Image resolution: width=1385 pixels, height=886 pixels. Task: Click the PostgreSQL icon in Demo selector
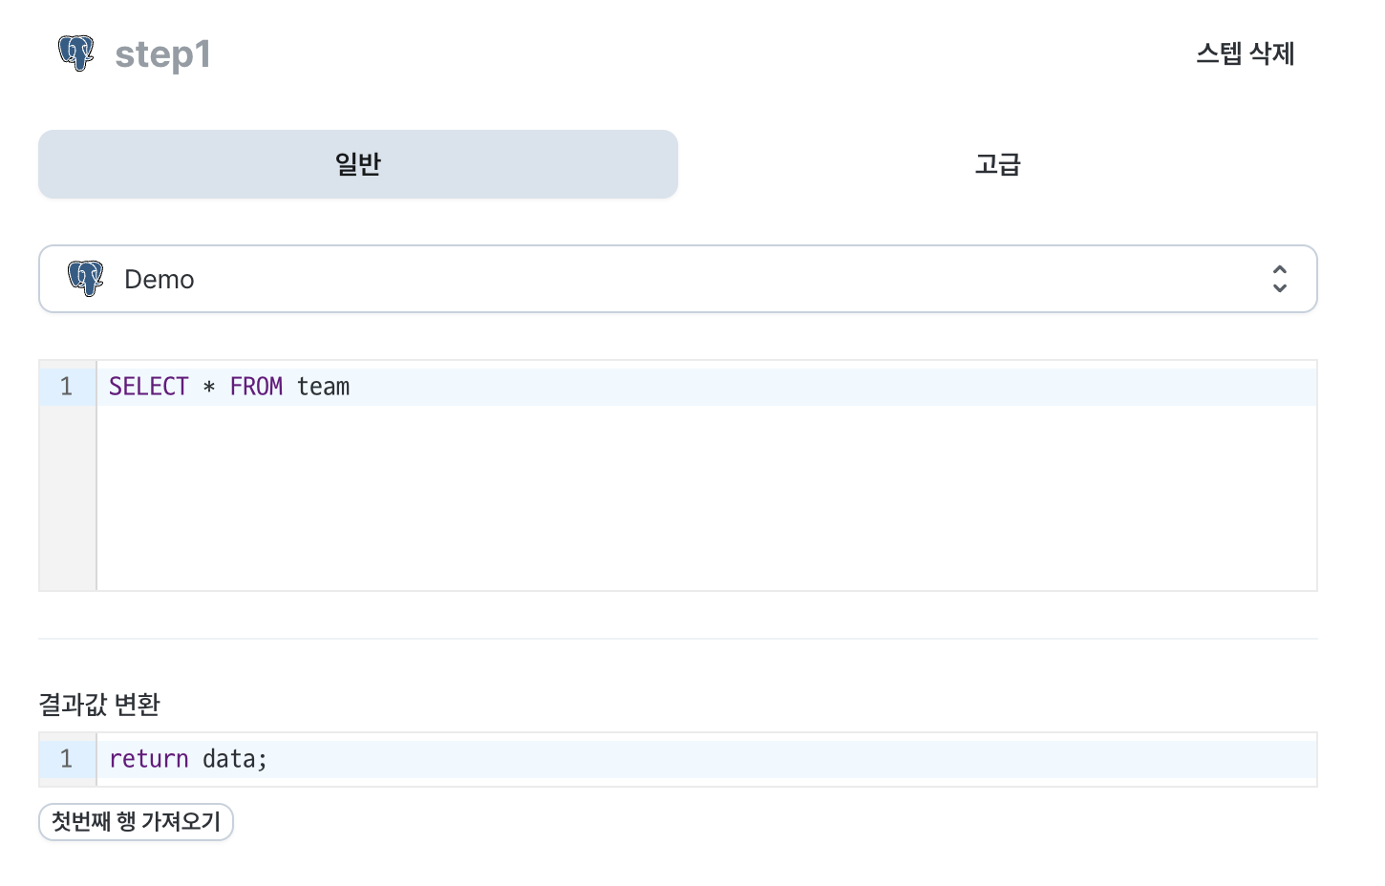click(86, 279)
